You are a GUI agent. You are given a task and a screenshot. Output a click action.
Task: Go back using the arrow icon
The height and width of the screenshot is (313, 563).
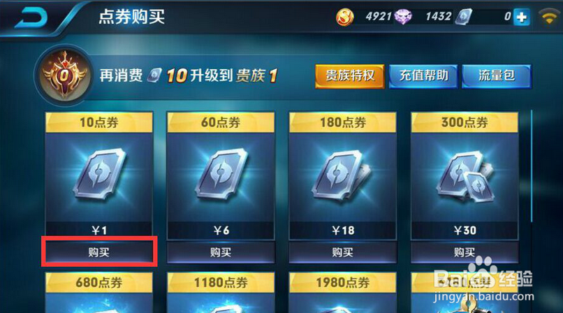click(x=31, y=17)
